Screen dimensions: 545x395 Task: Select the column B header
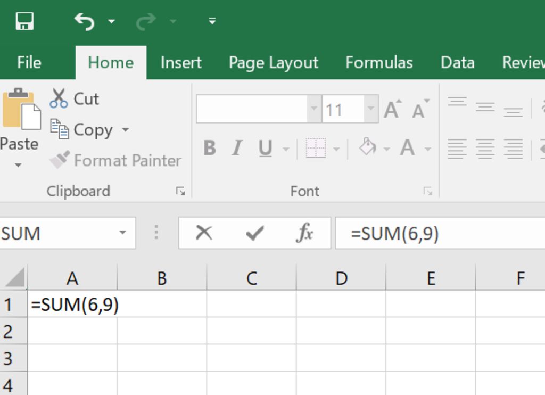click(x=162, y=278)
